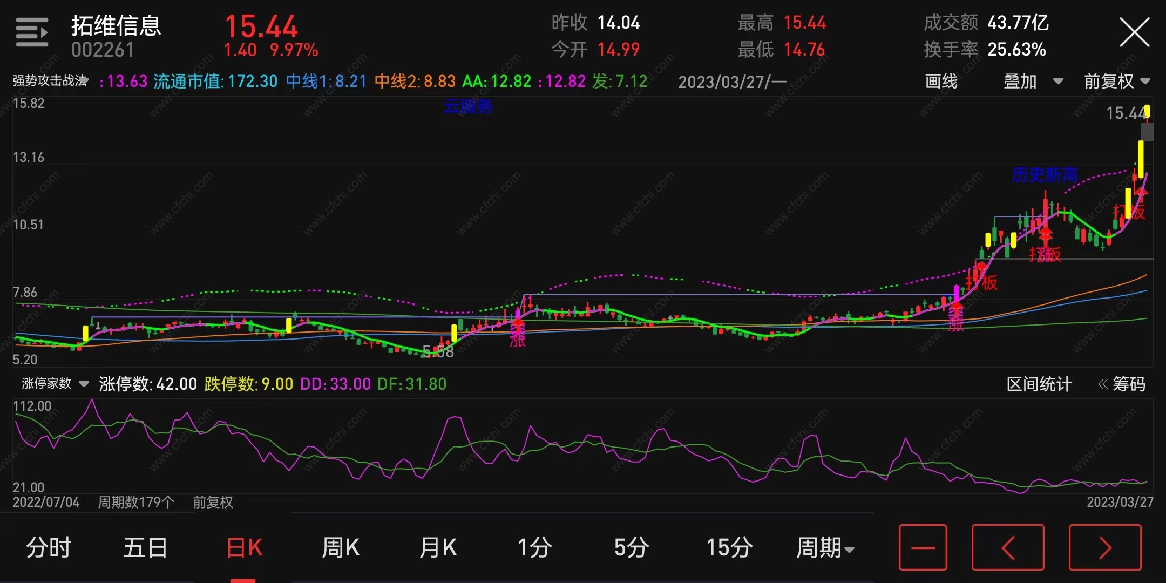Click the 画线 draw line button
The height and width of the screenshot is (583, 1166).
941,82
